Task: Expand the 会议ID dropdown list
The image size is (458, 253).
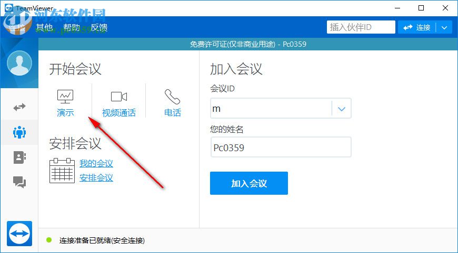Action: click(x=342, y=109)
